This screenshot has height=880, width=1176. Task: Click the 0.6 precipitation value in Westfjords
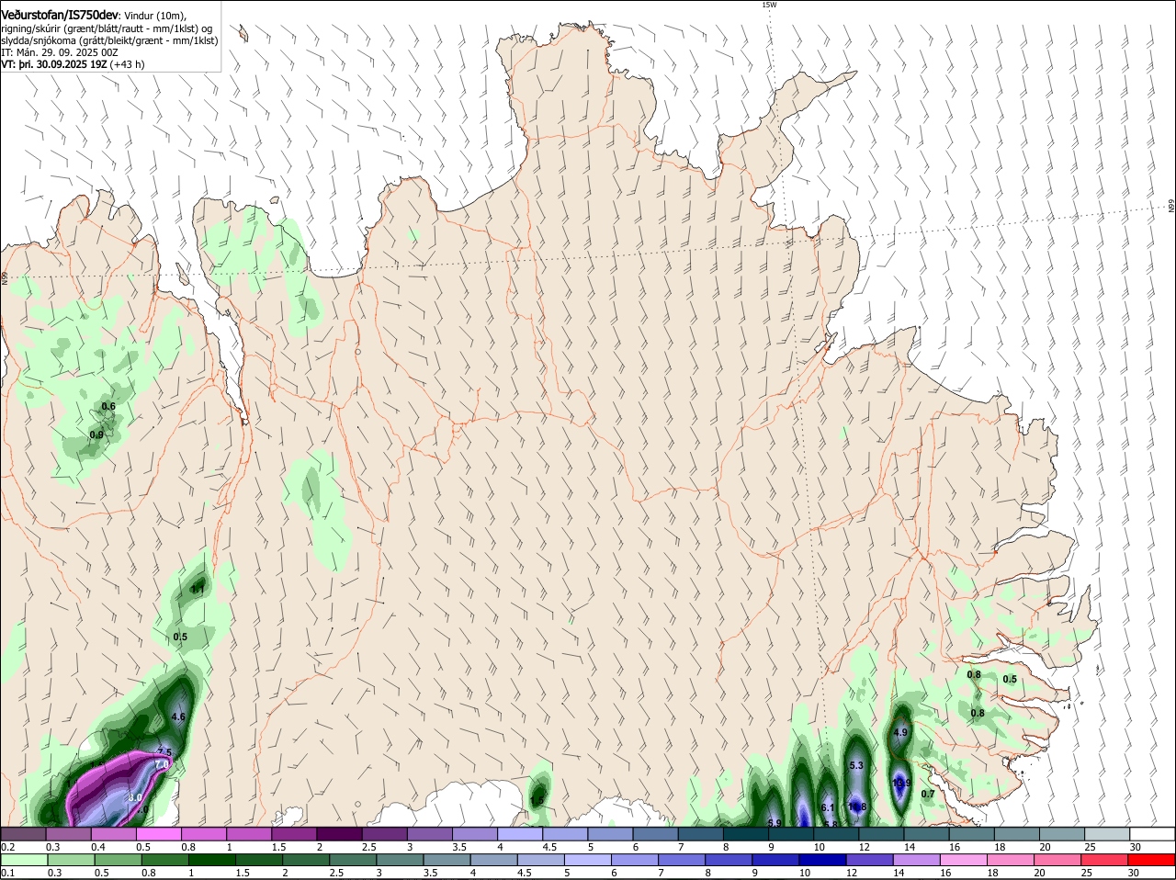coord(108,406)
